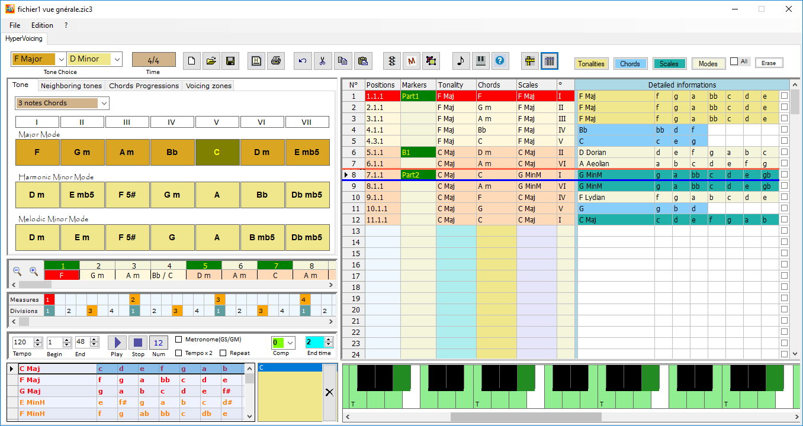Check the box at the end of row 4 Bb
Viewport: 803px width, 426px height.
784,130
